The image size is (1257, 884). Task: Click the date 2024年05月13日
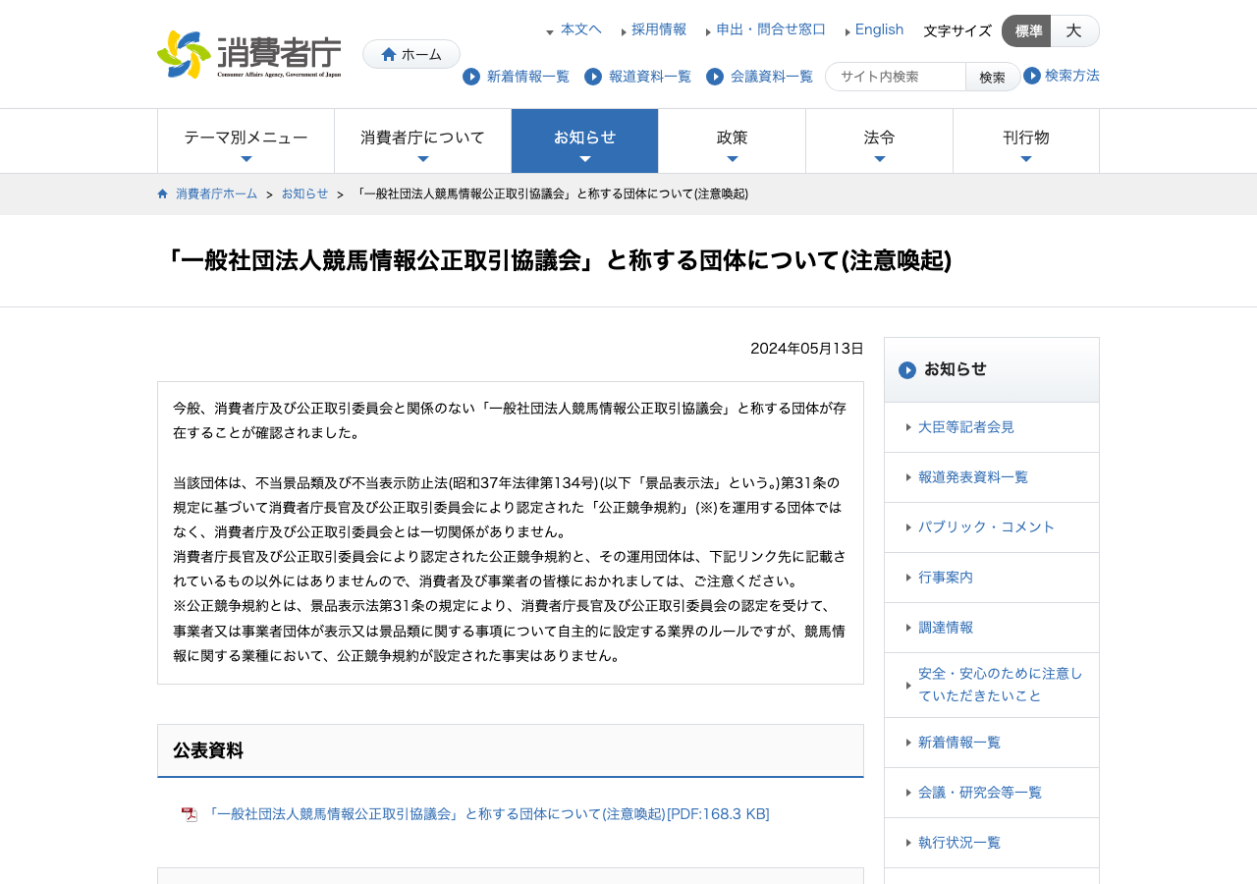(x=807, y=349)
